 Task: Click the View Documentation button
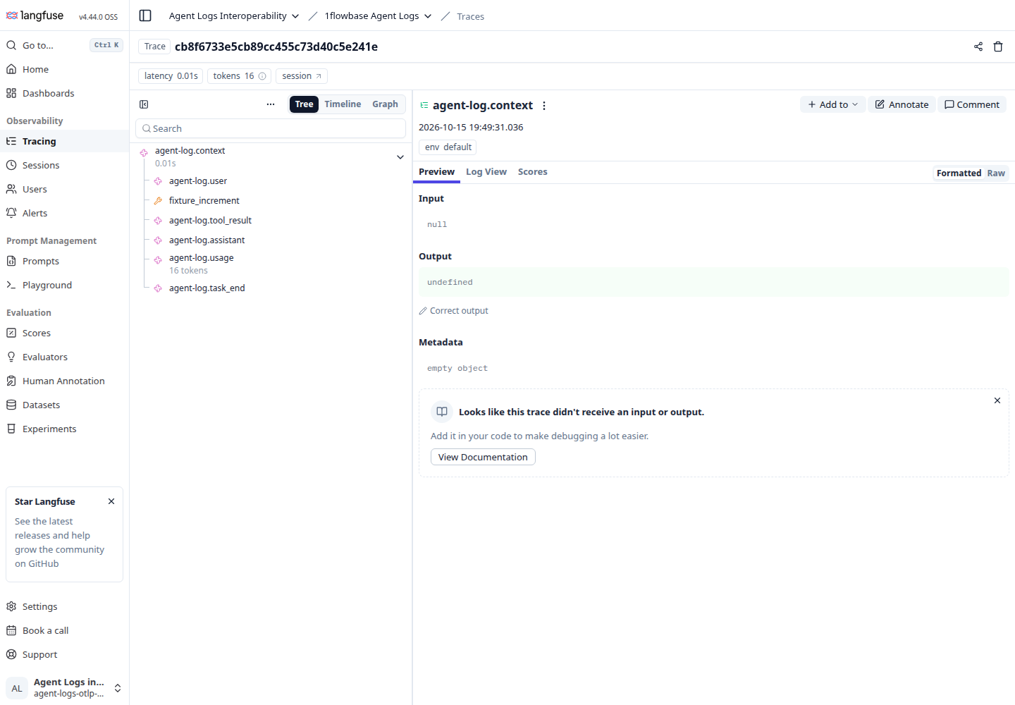pyautogui.click(x=483, y=457)
